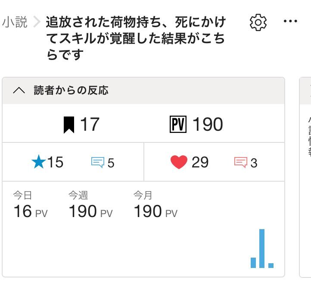The width and height of the screenshot is (311, 293).
Task: Click the blue star rating icon
Action: click(x=39, y=161)
